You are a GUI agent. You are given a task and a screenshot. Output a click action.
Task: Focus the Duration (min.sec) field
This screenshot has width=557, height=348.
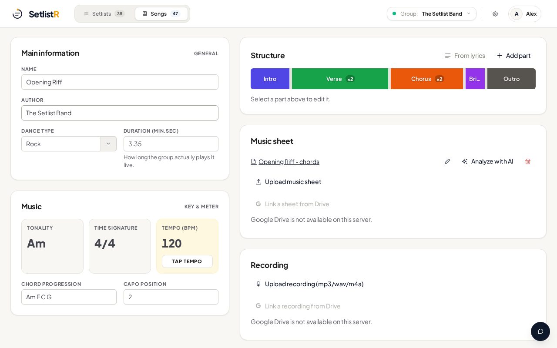coord(171,144)
